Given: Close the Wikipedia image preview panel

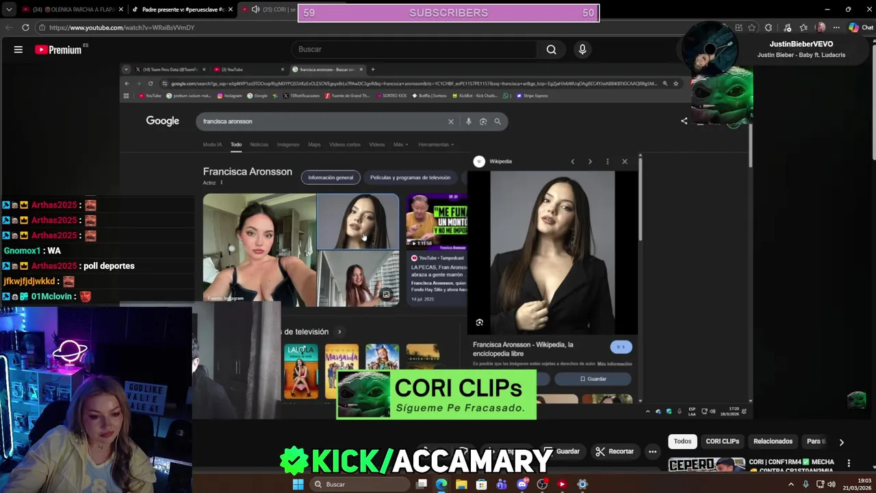Looking at the screenshot, I should tap(624, 162).
